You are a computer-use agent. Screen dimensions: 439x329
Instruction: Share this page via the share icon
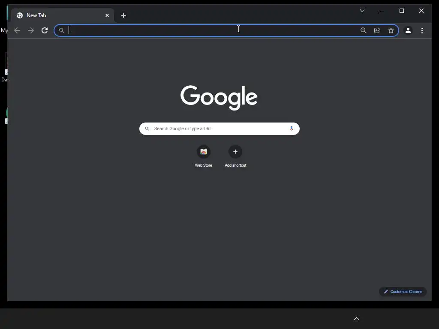coord(377,30)
